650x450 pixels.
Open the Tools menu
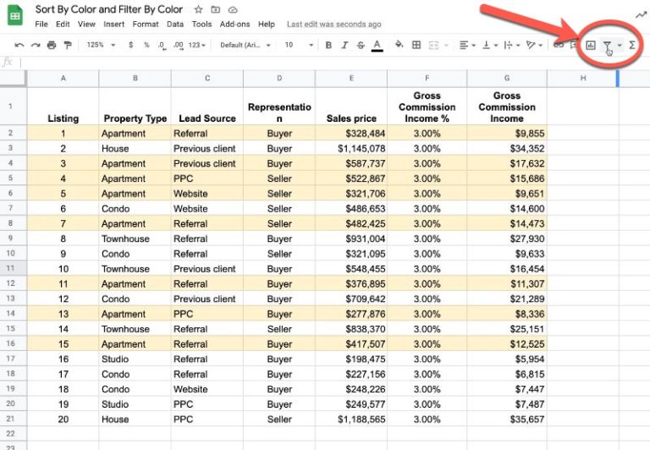tap(201, 24)
